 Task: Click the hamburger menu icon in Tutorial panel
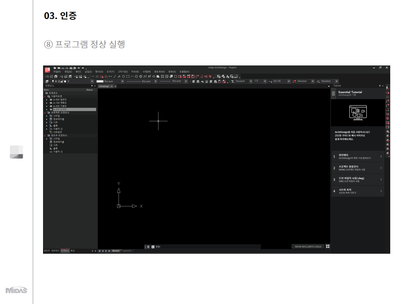[333, 93]
